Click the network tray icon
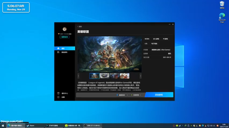 coord(208,126)
